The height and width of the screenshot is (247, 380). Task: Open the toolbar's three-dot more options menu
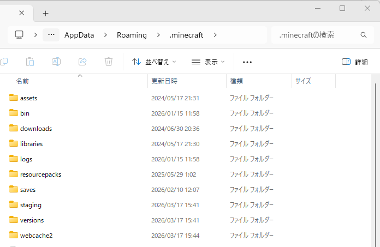(247, 62)
